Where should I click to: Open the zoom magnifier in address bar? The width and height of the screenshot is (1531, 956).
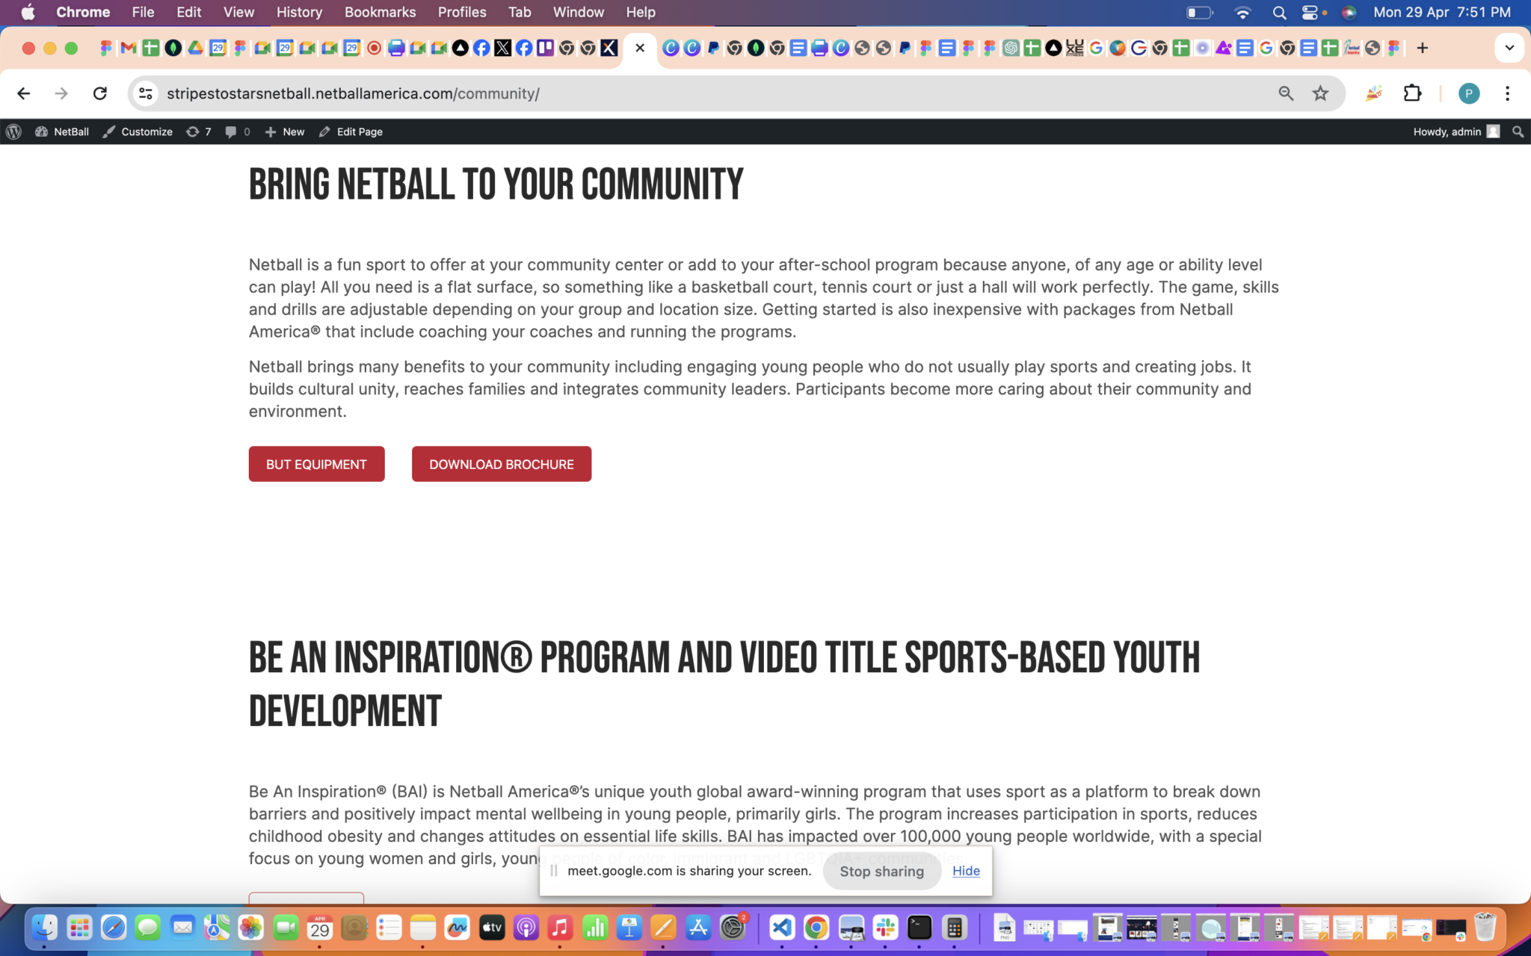click(1286, 93)
